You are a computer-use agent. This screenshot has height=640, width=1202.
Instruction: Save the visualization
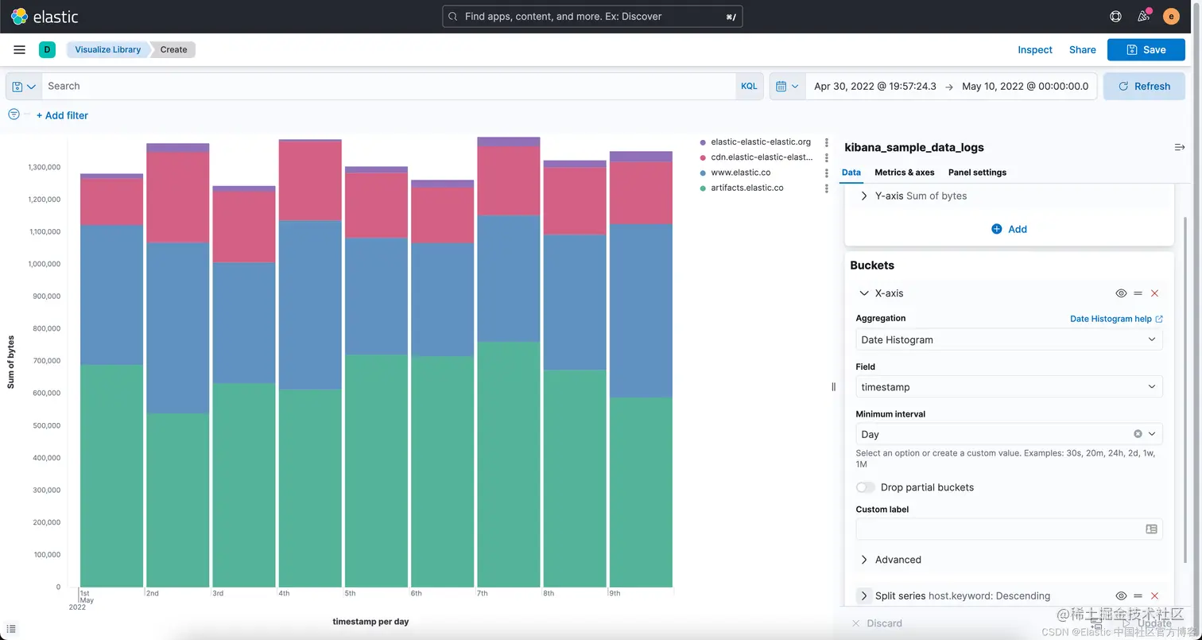coord(1146,49)
